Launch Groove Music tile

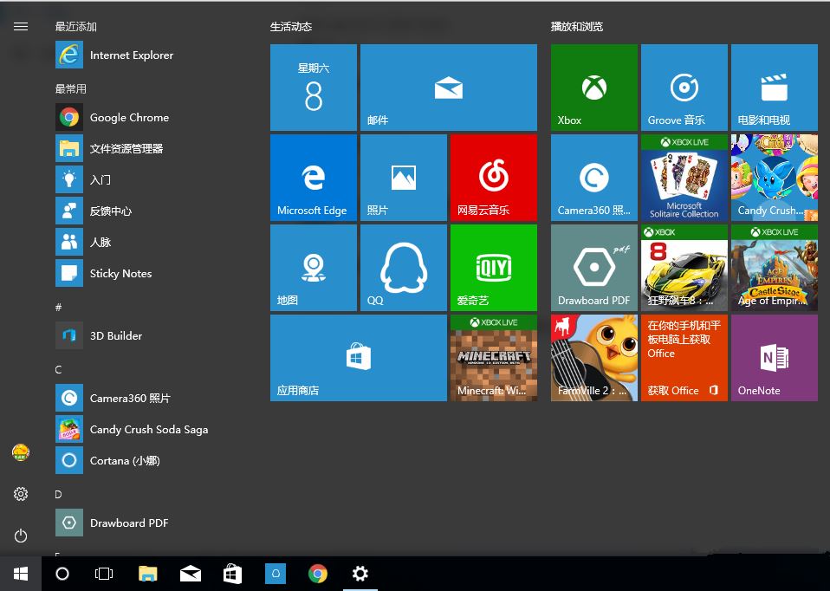(684, 88)
